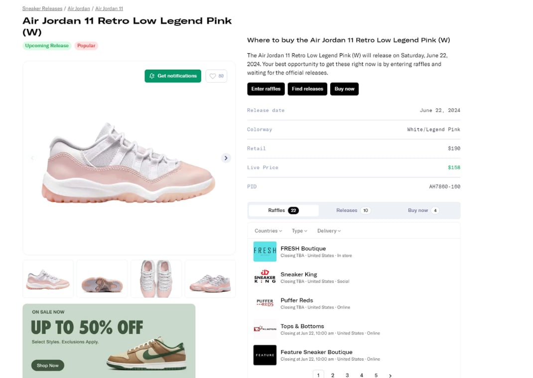Turn on Get notifications

click(173, 76)
